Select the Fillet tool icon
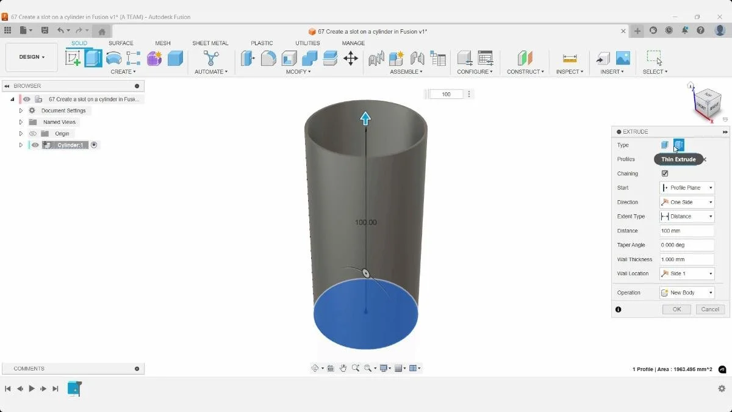Viewport: 732px width, 412px height. click(x=268, y=58)
